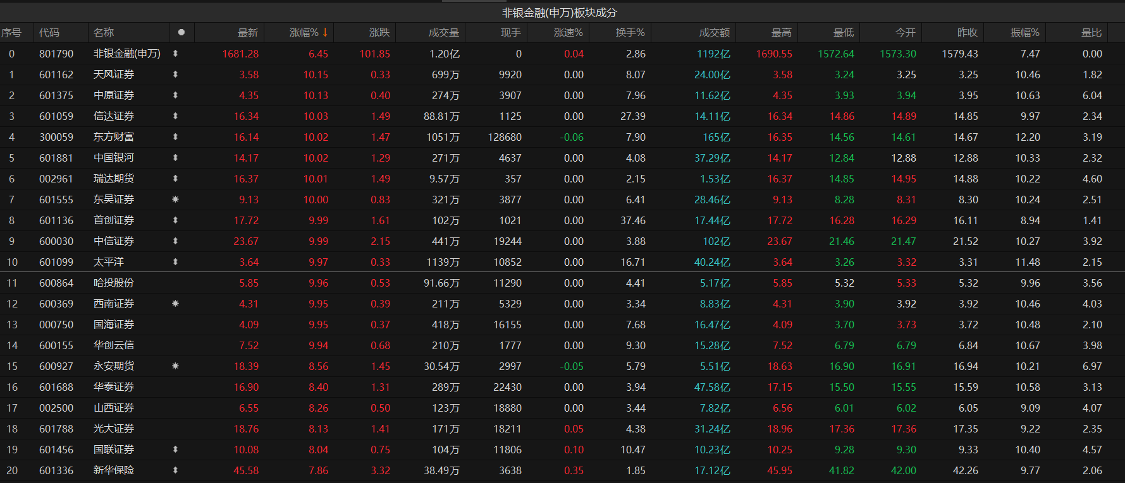Click the marker icon beside 天风证券
This screenshot has height=483, width=1125.
point(175,75)
